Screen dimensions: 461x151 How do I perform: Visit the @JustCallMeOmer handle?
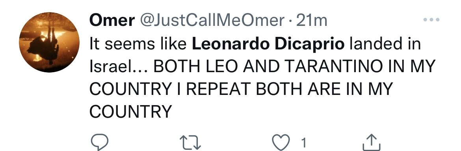pos(212,20)
